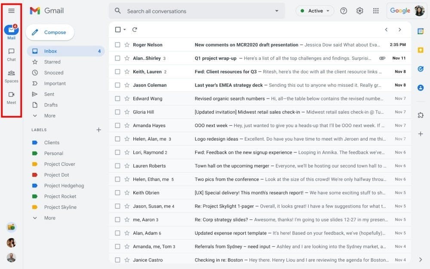
Task: Open Spaces from the left rail
Action: [x=11, y=75]
